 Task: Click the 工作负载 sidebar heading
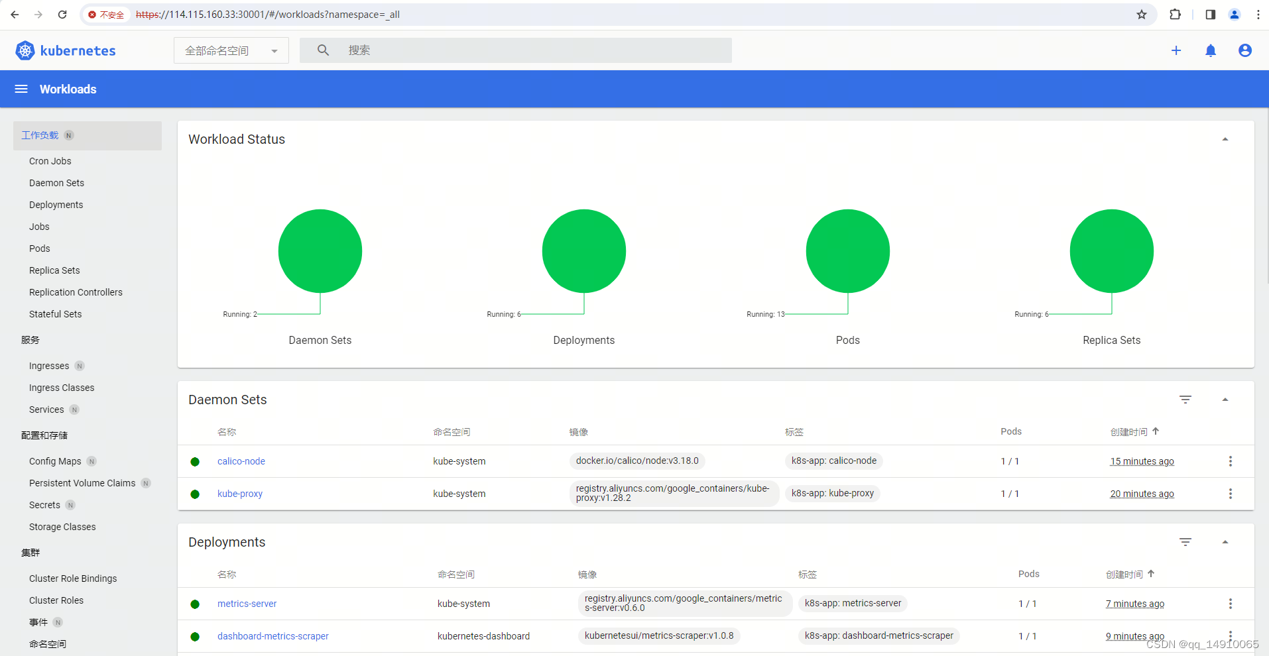coord(40,135)
